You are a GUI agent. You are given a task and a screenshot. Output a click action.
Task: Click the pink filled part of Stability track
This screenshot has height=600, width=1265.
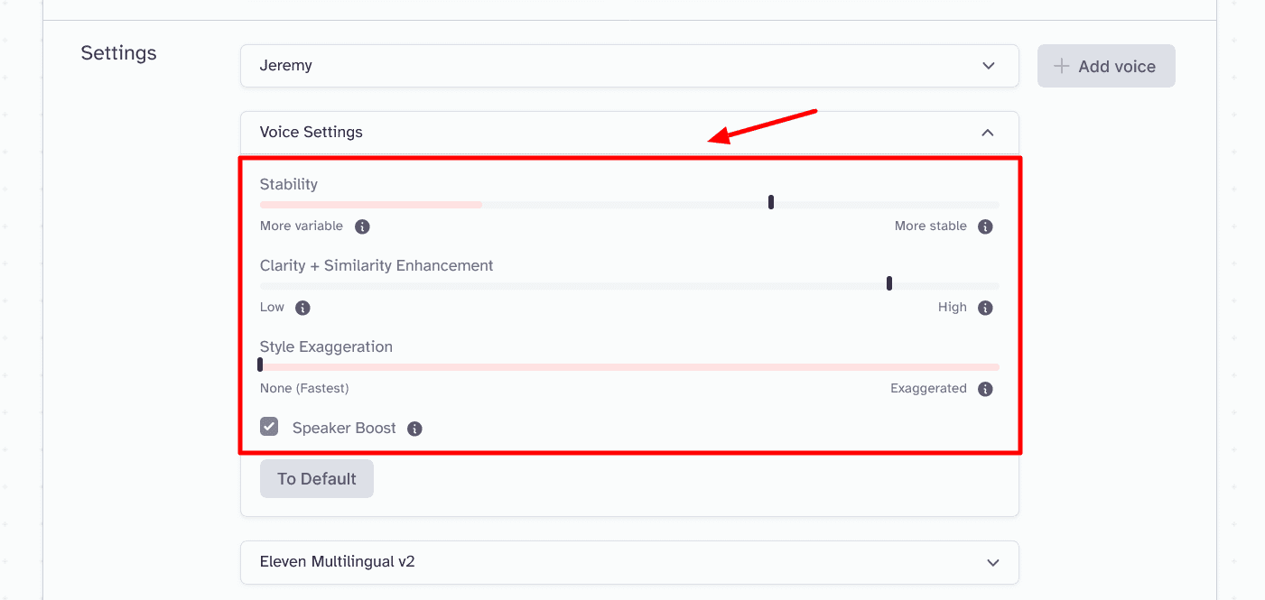click(370, 205)
